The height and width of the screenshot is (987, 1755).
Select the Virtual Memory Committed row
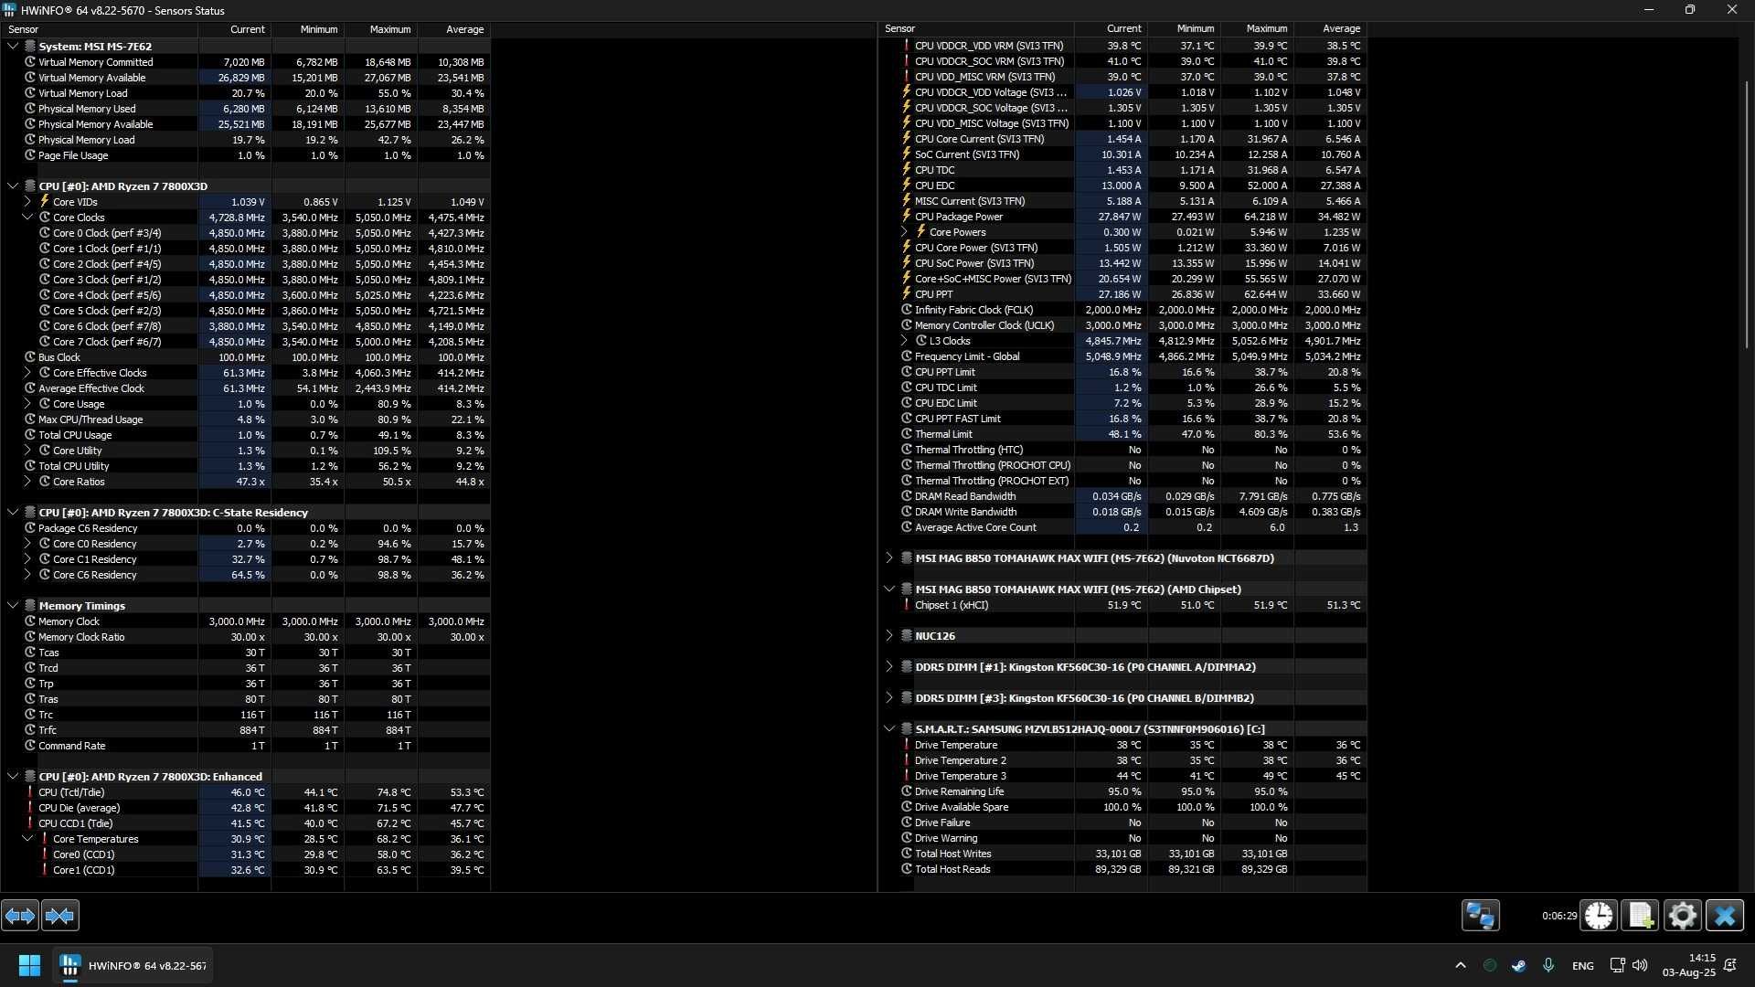[245, 62]
